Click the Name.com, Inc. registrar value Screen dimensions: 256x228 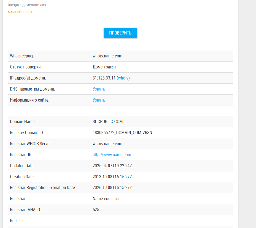pos(106,199)
